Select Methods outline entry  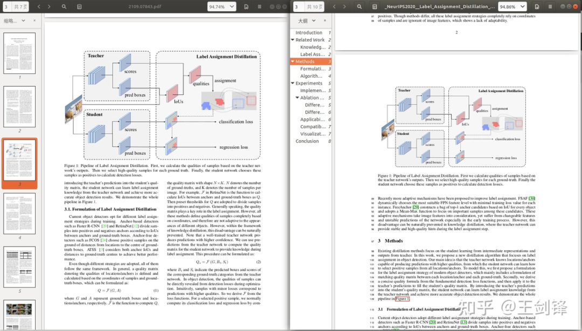pos(305,61)
